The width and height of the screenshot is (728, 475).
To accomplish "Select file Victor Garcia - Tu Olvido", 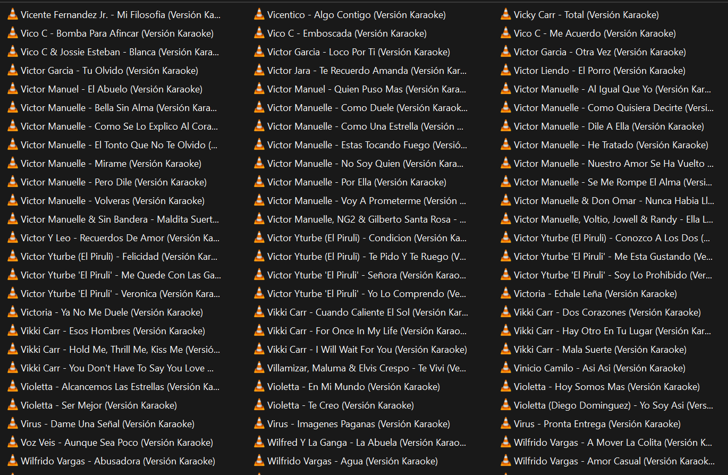I will point(103,71).
